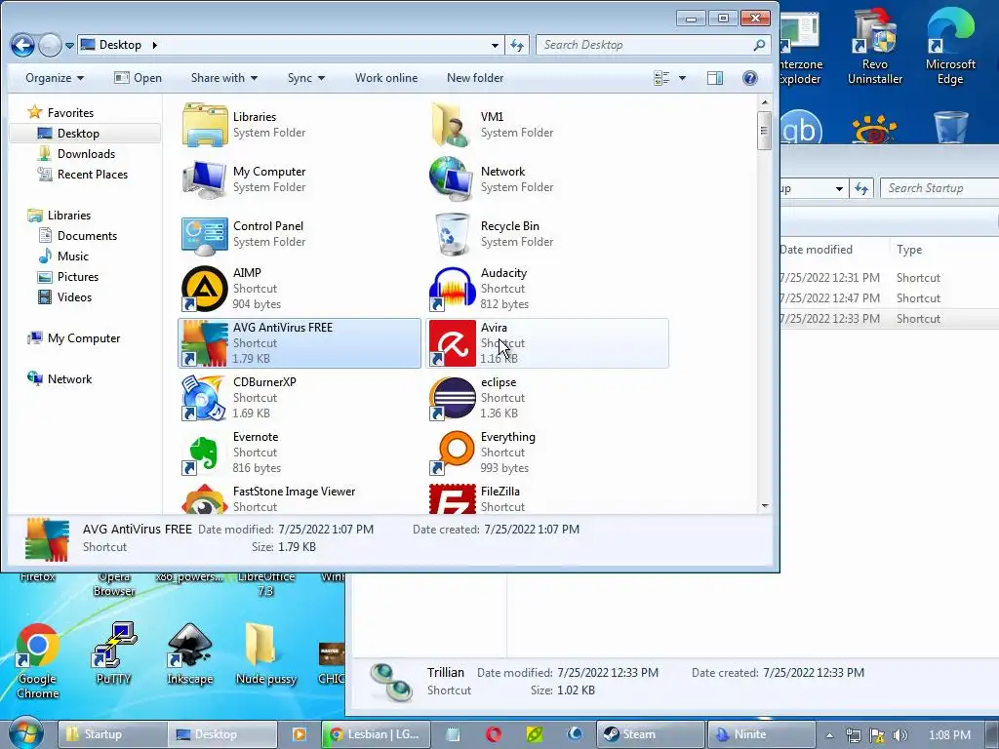Open Downloads in navigation pane

point(86,153)
